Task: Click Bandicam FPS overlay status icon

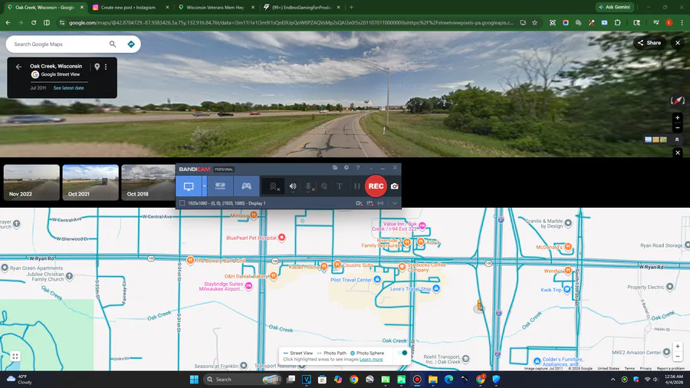Action: click(370, 203)
